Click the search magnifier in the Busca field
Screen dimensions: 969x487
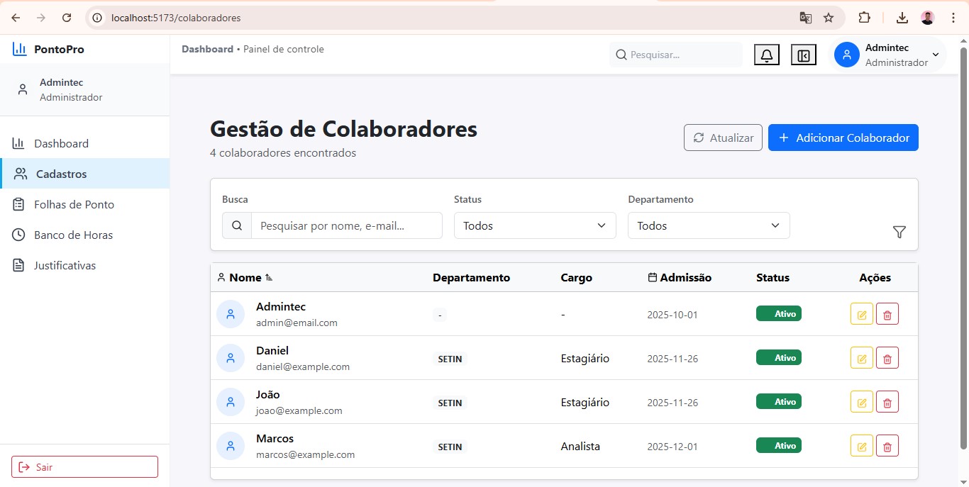point(236,225)
